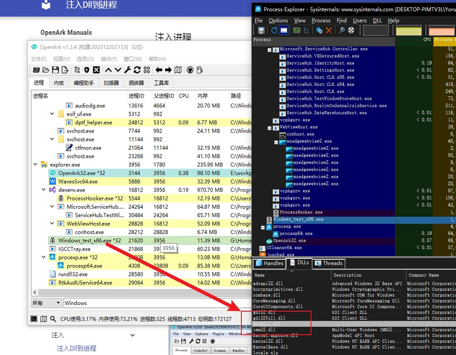Open the 文件(F) menu in OpenArk
The image size is (456, 355).
tap(39, 59)
